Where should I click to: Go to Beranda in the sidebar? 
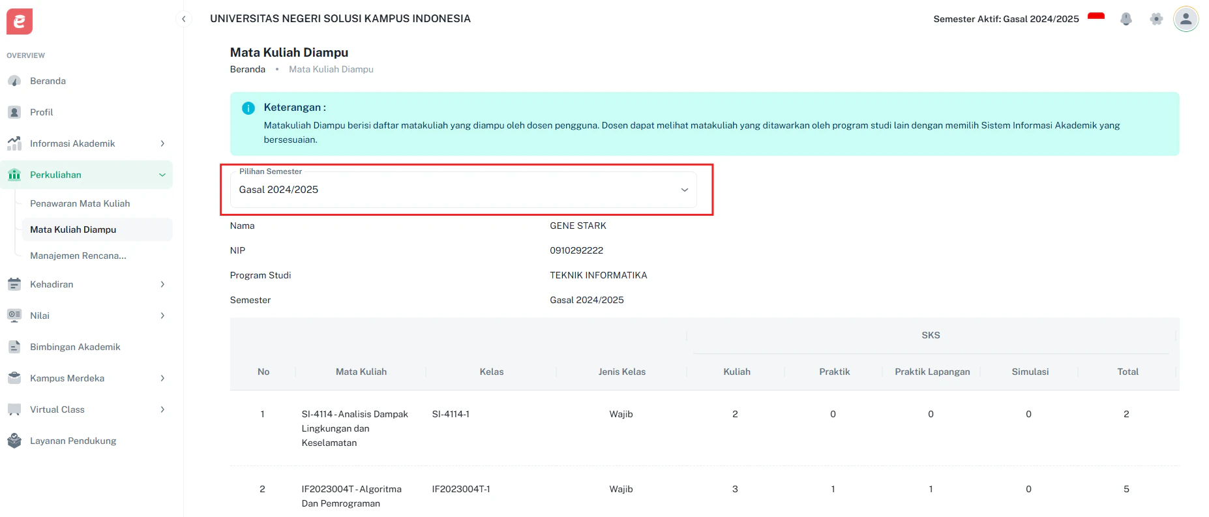click(86, 81)
